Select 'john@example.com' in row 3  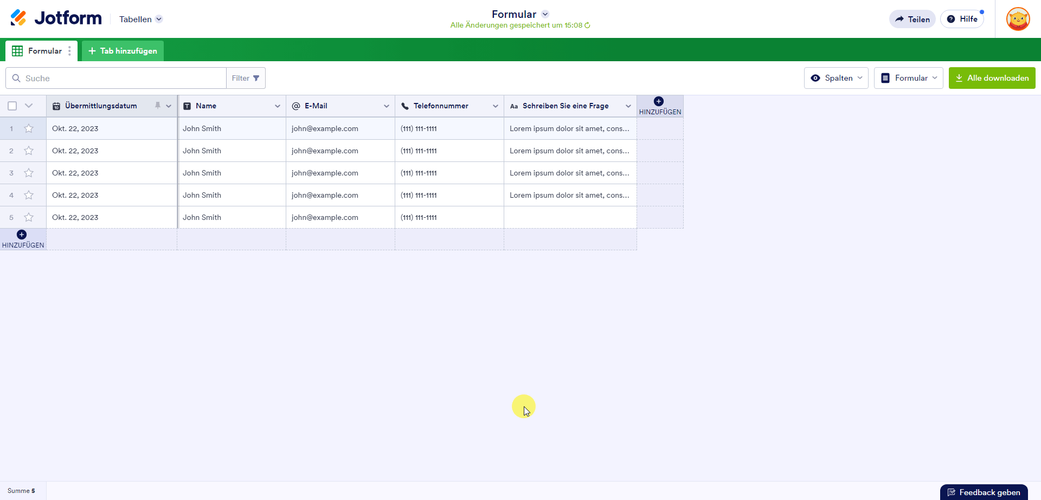click(x=340, y=173)
